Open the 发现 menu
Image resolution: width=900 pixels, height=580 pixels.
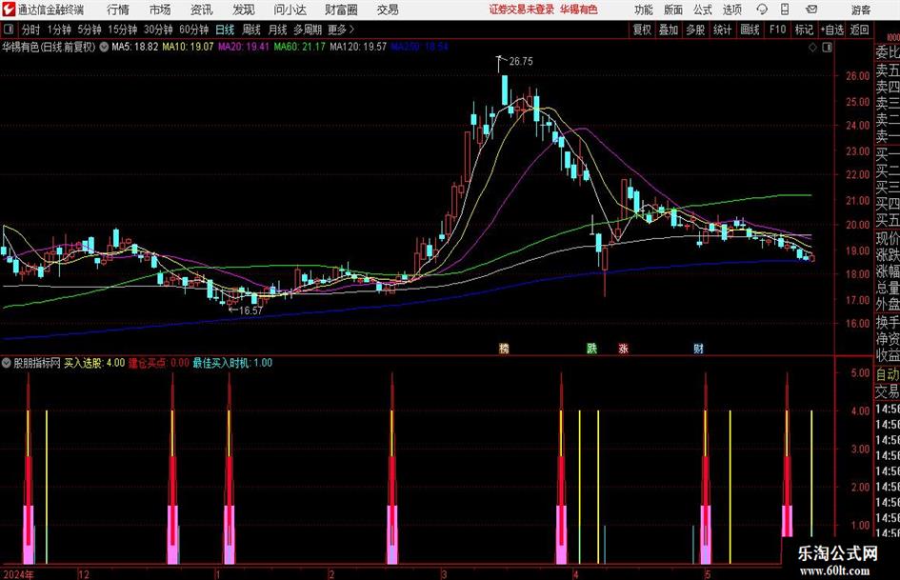click(x=244, y=10)
